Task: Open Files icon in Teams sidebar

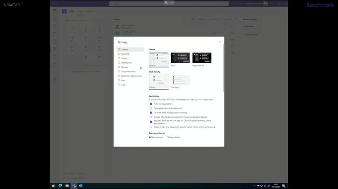Action: point(55,57)
